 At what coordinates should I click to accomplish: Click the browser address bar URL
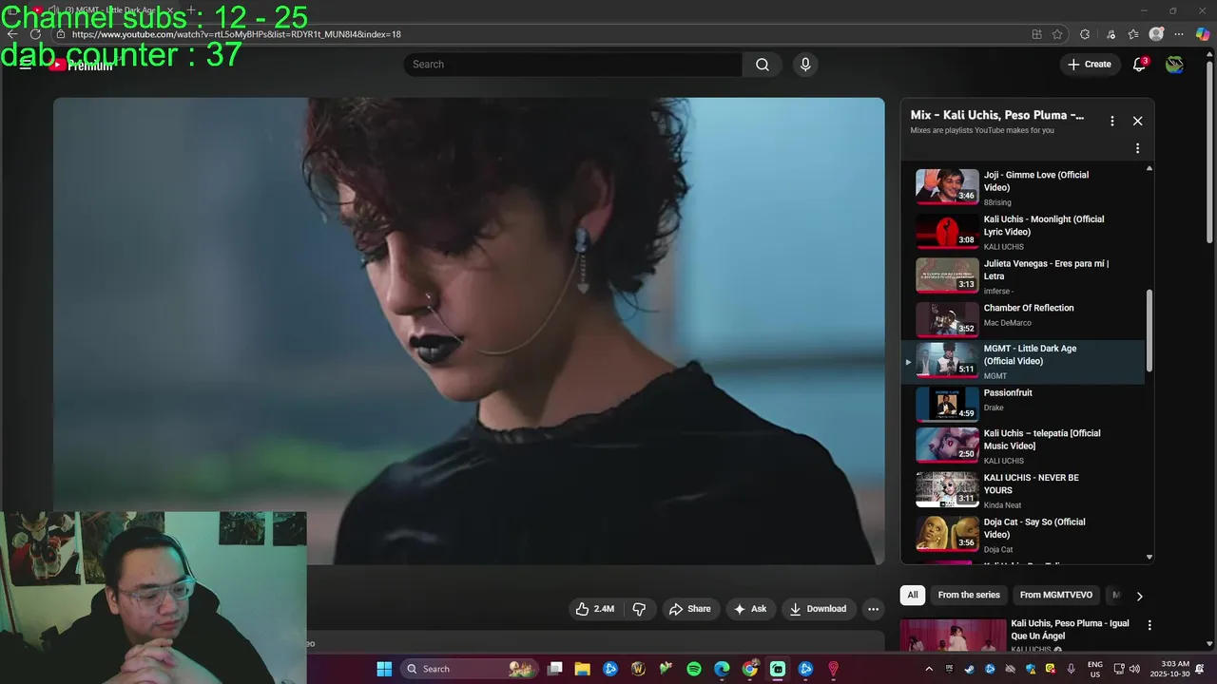coord(237,34)
